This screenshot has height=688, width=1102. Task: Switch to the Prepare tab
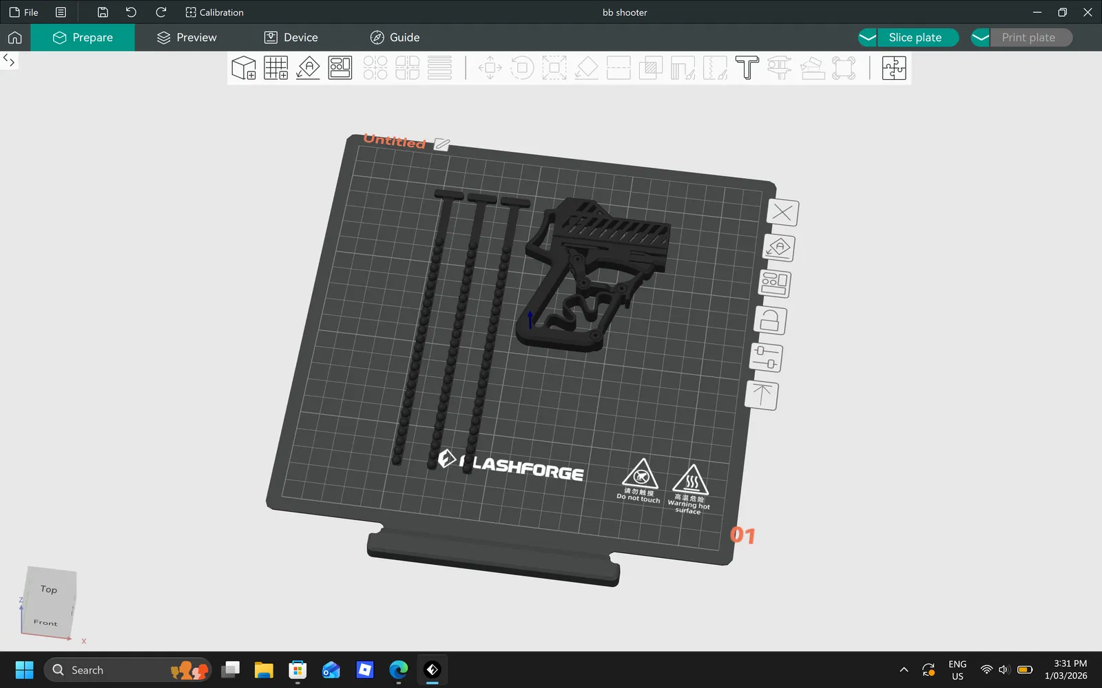point(83,37)
